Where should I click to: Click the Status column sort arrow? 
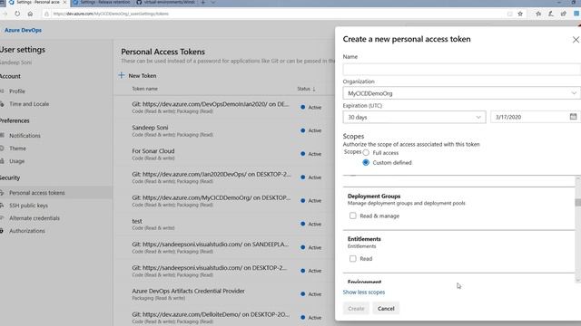(314, 89)
